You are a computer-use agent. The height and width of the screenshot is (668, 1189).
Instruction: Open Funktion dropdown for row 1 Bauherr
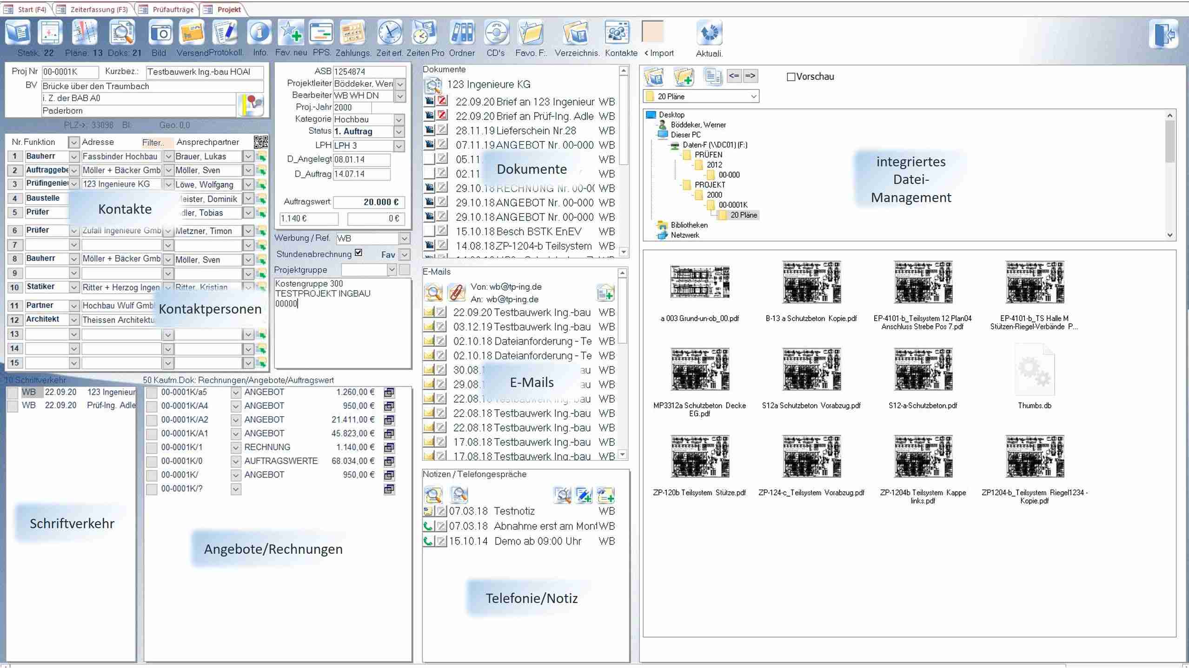(74, 157)
